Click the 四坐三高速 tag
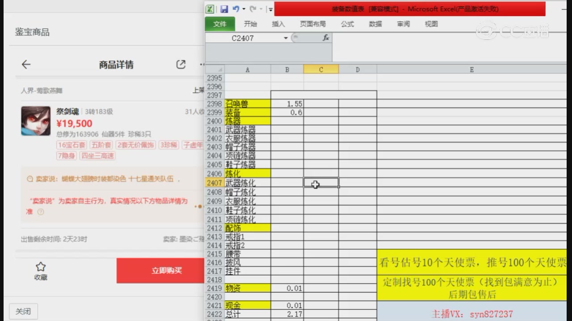The width and height of the screenshot is (572, 321). (97, 156)
